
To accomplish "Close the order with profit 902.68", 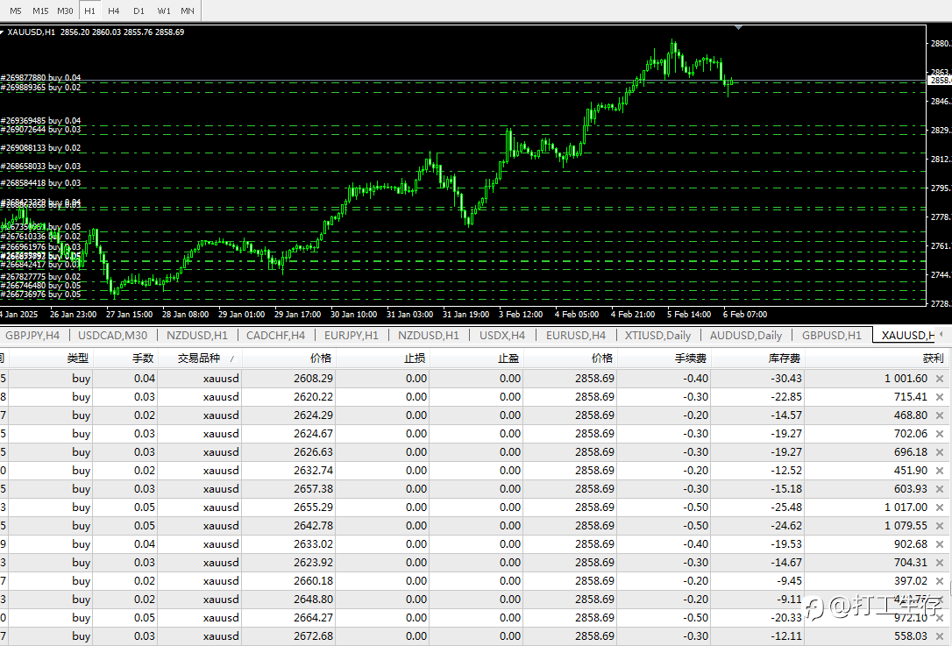I will click(x=939, y=544).
